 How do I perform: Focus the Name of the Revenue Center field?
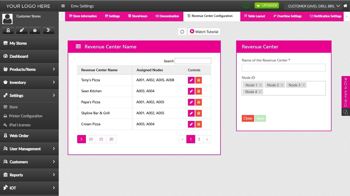[x=284, y=68]
